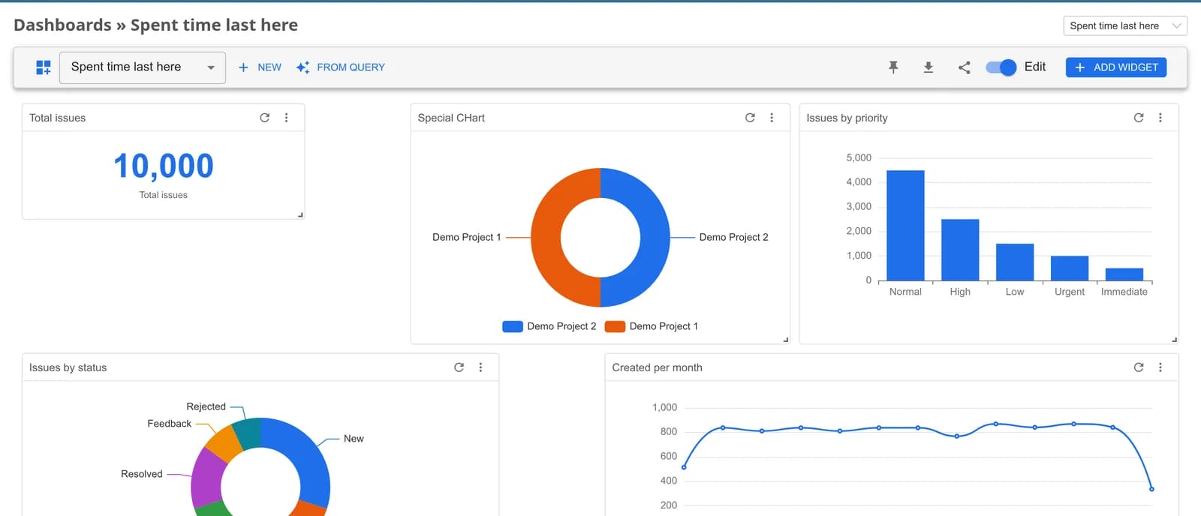
Task: Open Issues by priority options menu
Action: [x=1160, y=118]
